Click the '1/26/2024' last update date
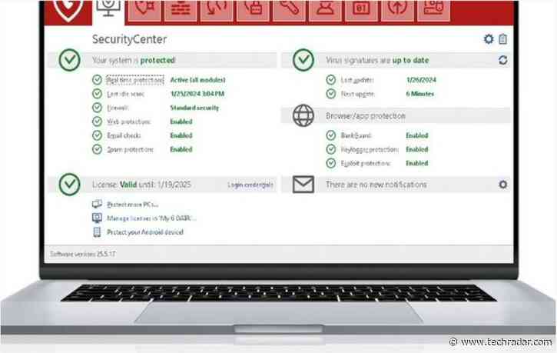This screenshot has height=353, width=557. [x=421, y=80]
